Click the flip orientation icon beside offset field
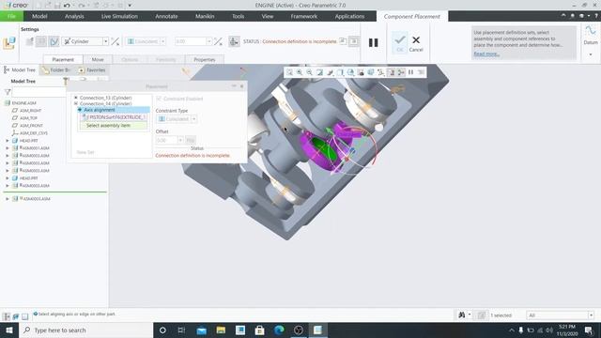 point(218,41)
